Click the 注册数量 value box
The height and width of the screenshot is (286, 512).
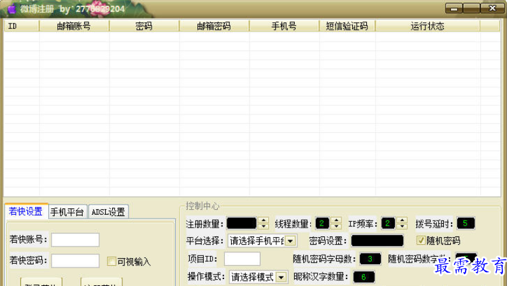click(241, 224)
